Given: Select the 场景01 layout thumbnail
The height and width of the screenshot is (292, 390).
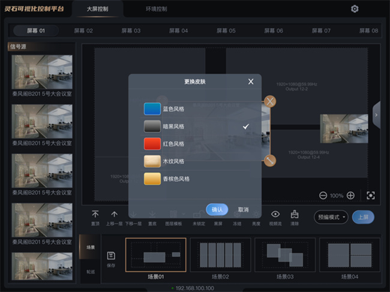Looking at the screenshot, I should pyautogui.click(x=156, y=255).
